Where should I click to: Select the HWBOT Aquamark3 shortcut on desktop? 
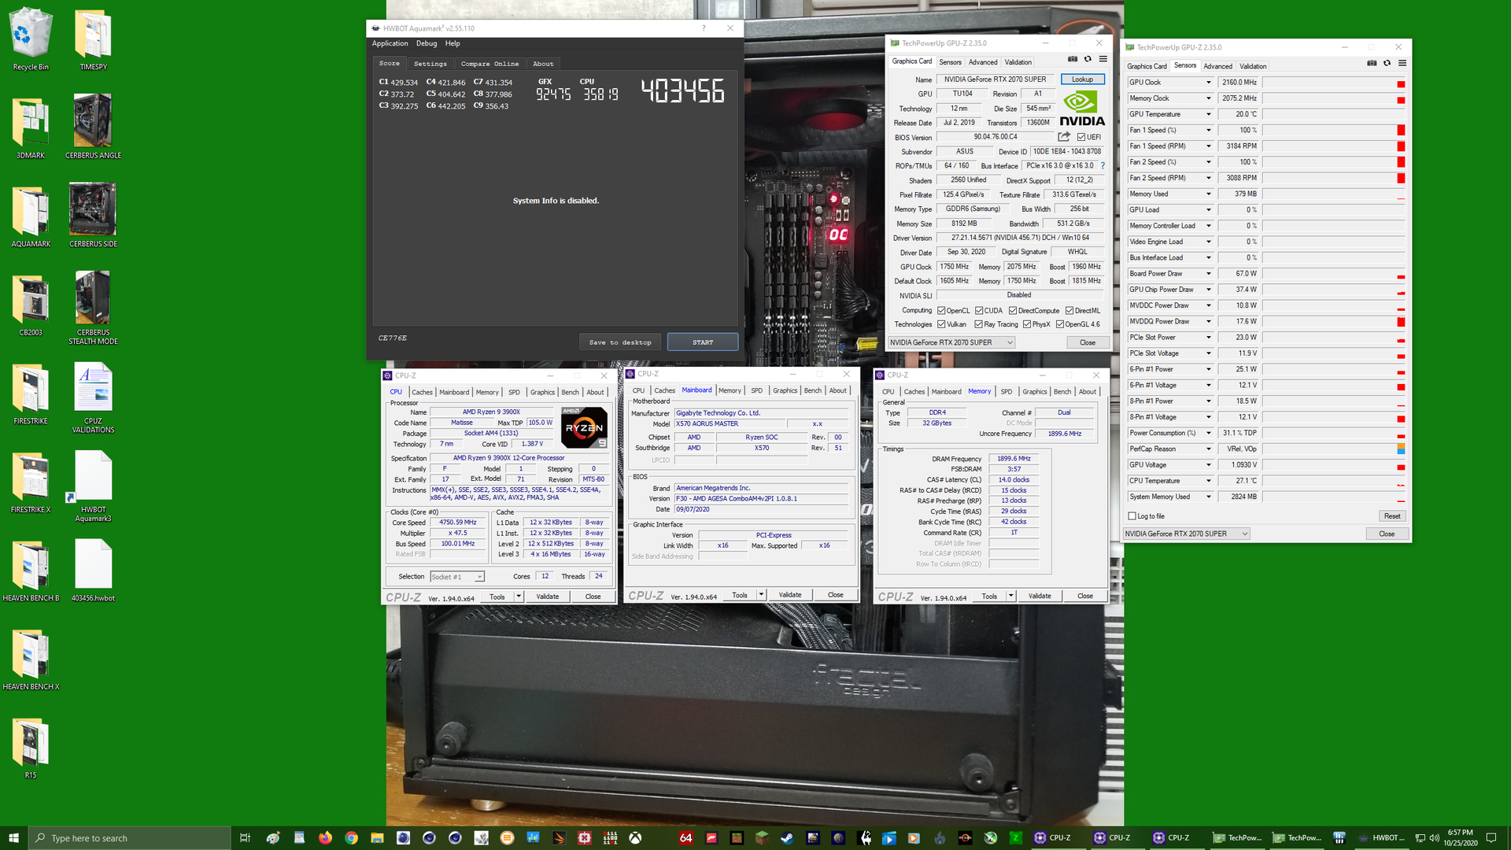[93, 486]
